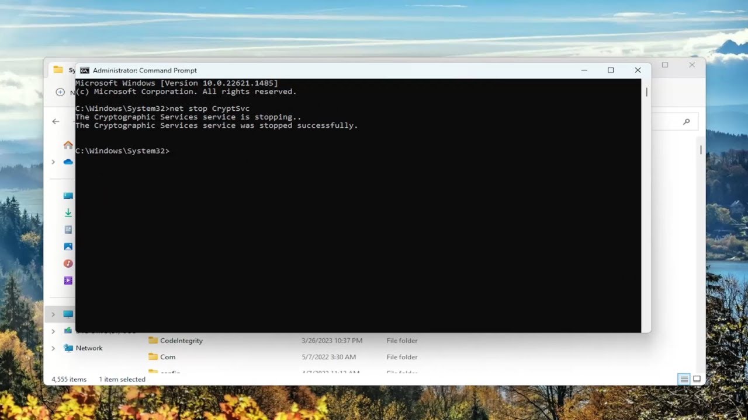This screenshot has width=748, height=420.
Task: Open the Videos quick access icon
Action: point(68,281)
